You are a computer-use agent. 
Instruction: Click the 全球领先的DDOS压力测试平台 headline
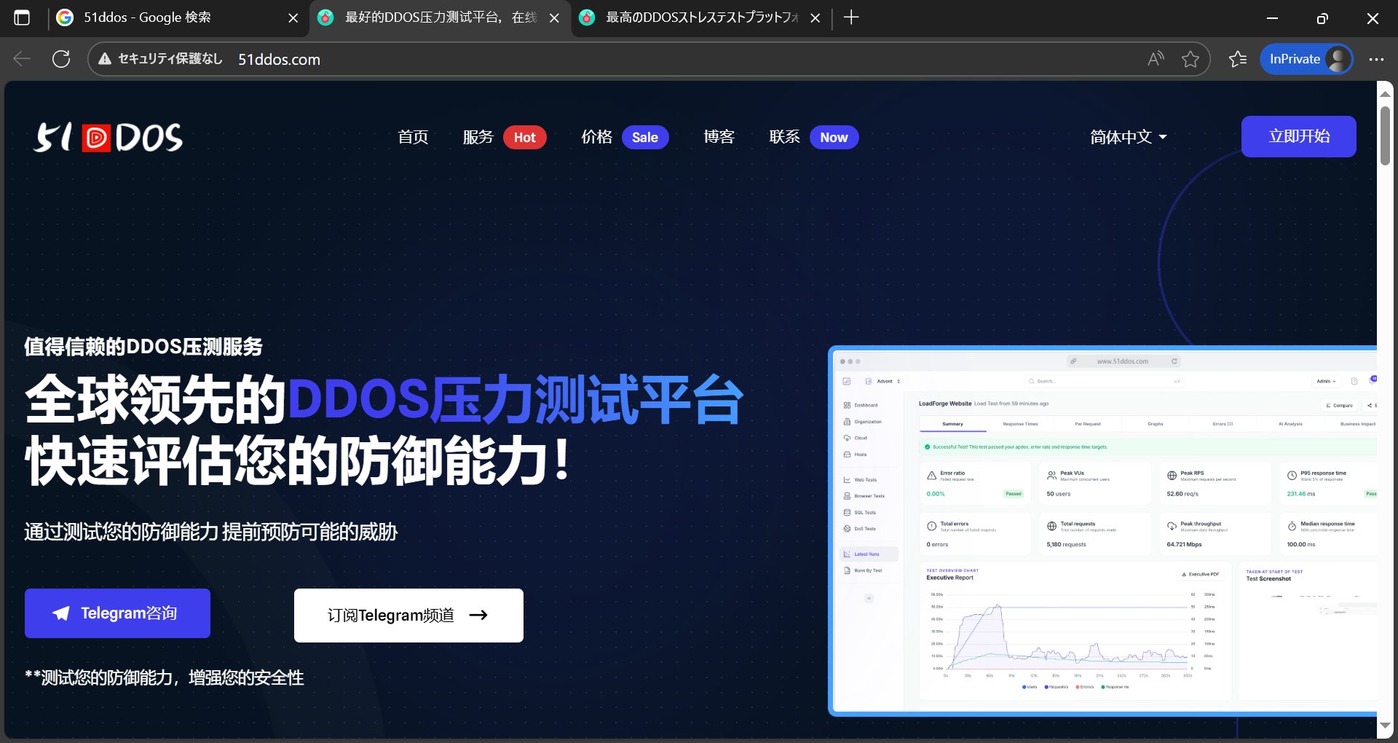pos(384,399)
